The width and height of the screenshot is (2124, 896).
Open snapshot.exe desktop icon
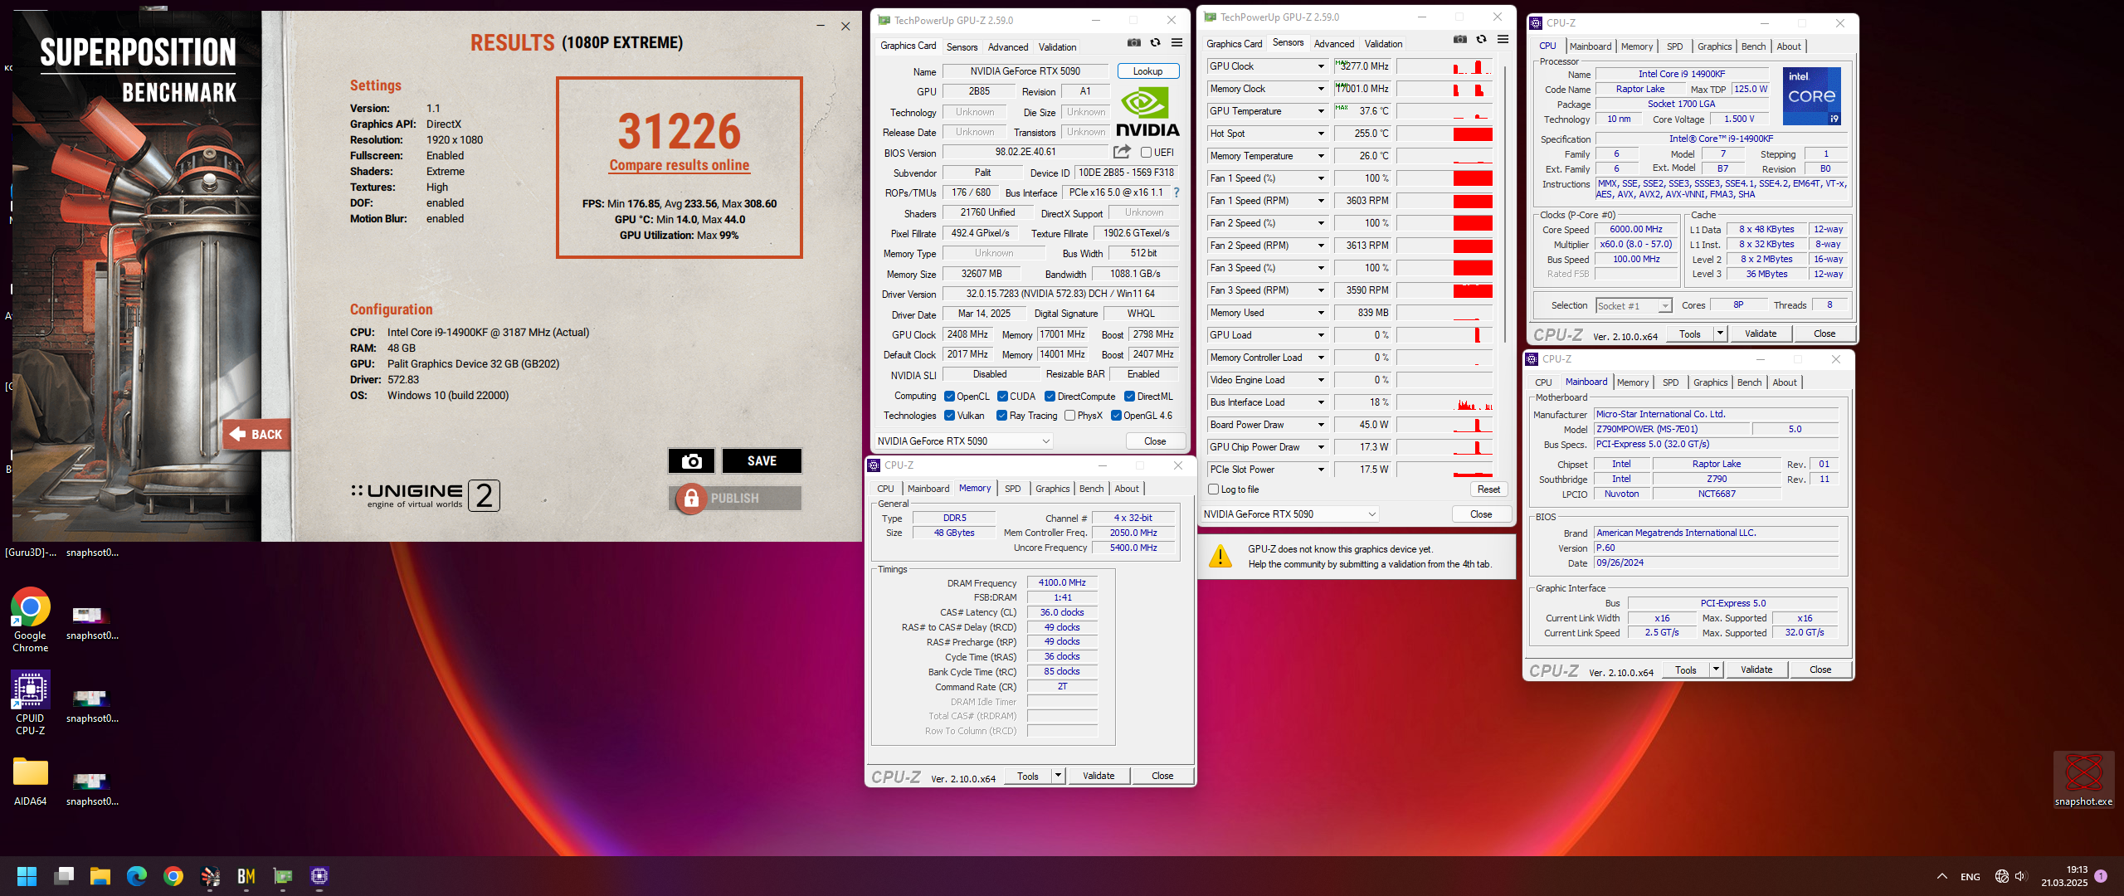pos(2083,780)
